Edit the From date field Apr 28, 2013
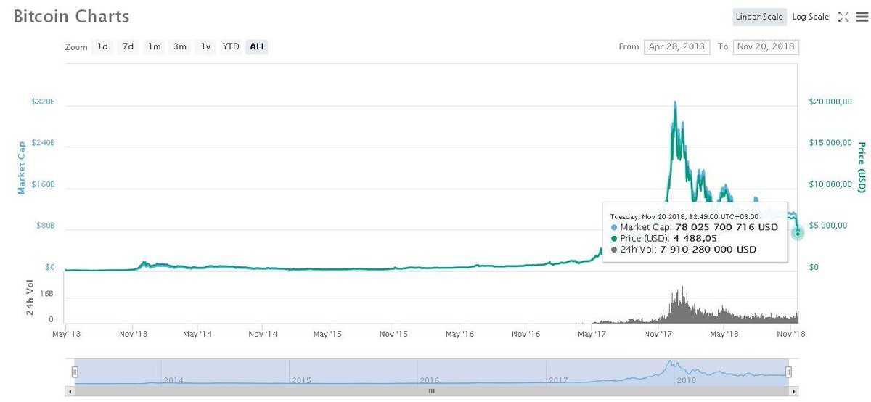871x402 pixels. point(676,46)
